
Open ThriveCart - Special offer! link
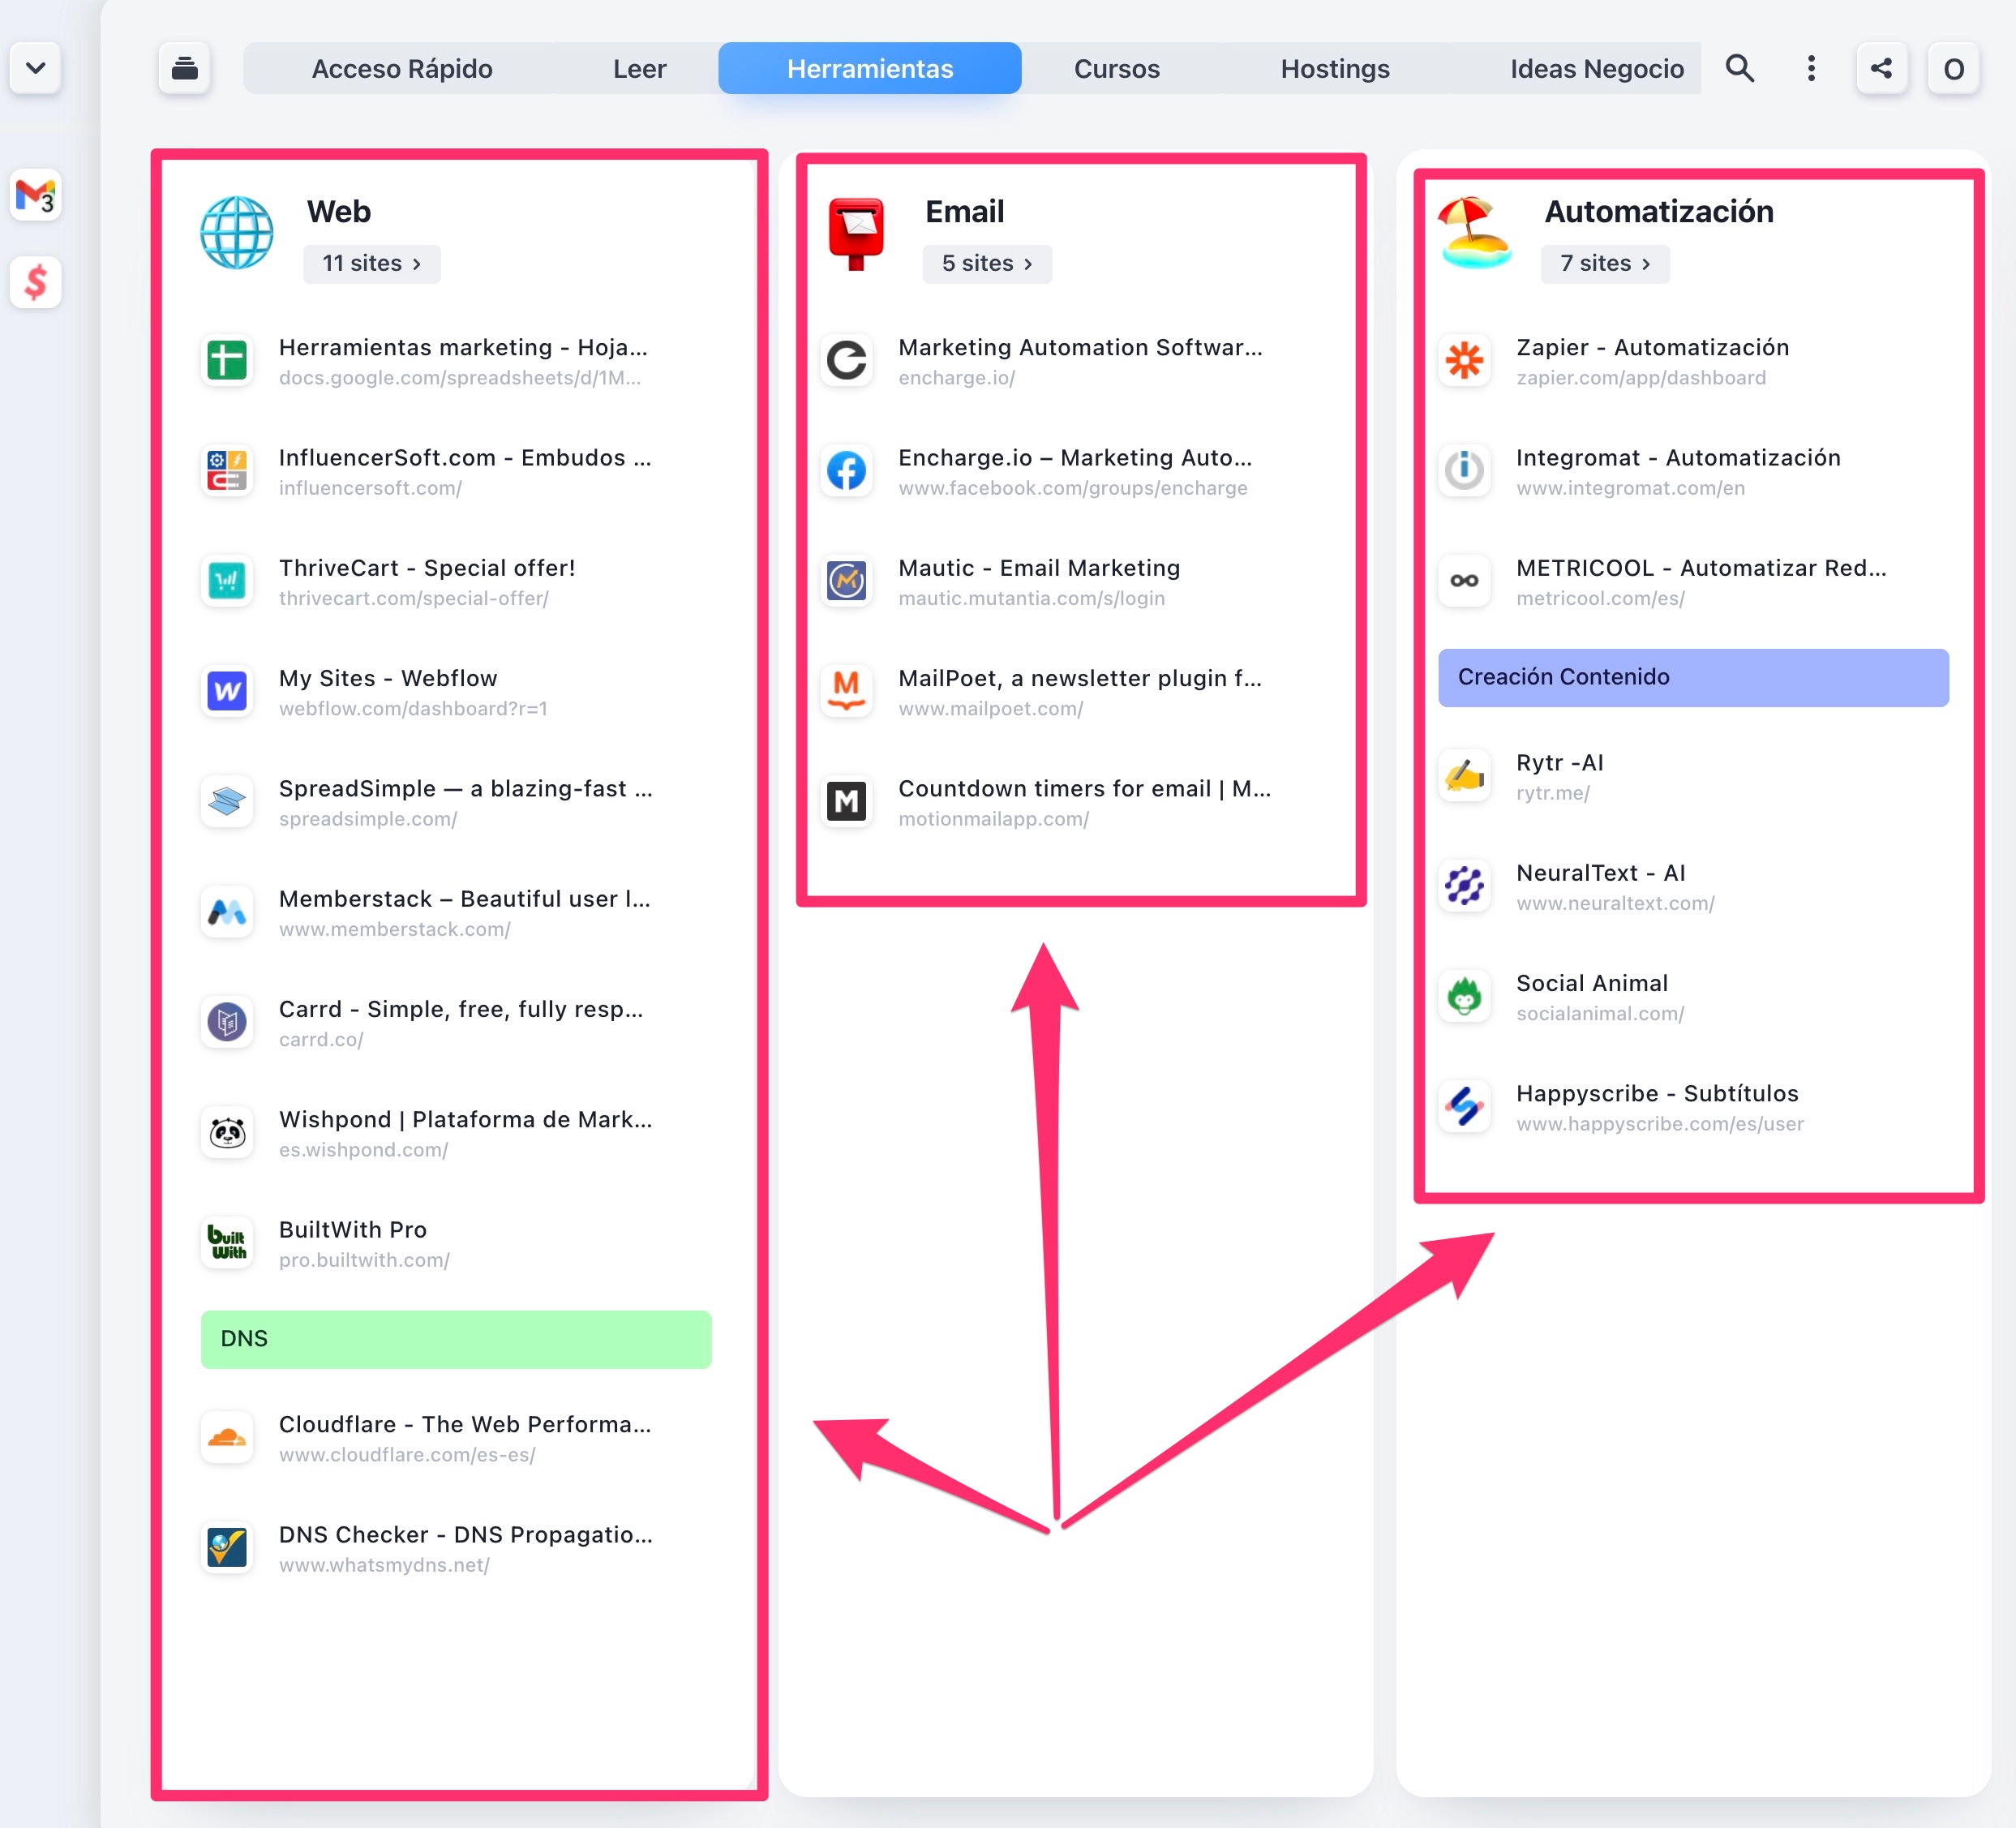[x=427, y=568]
